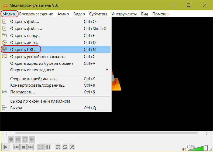Click the playback seek bar
Viewport: 213px width, 152px height.
coord(106,133)
